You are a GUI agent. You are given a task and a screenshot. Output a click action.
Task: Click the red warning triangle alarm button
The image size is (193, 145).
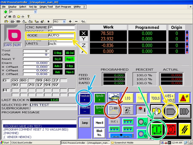coord(184,98)
